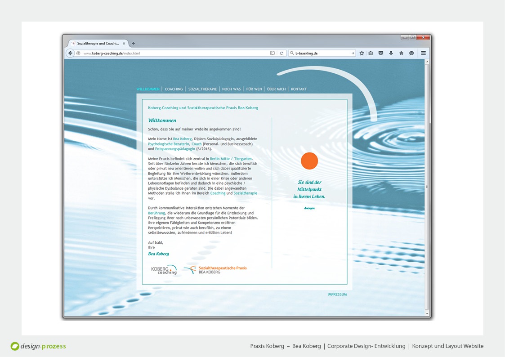This screenshot has width=505, height=357.
Task: Bookmark this page with the star icon
Action: coord(362,53)
